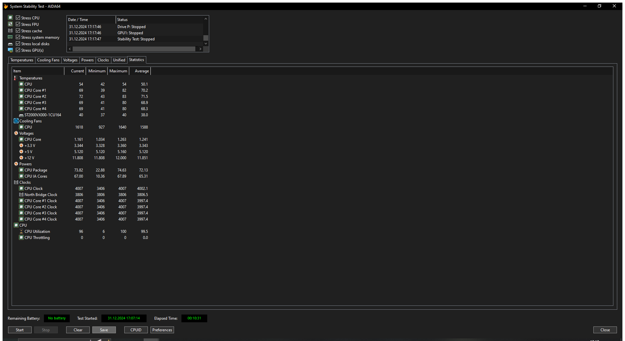Save the test results
The height and width of the screenshot is (341, 625).
[x=104, y=330]
